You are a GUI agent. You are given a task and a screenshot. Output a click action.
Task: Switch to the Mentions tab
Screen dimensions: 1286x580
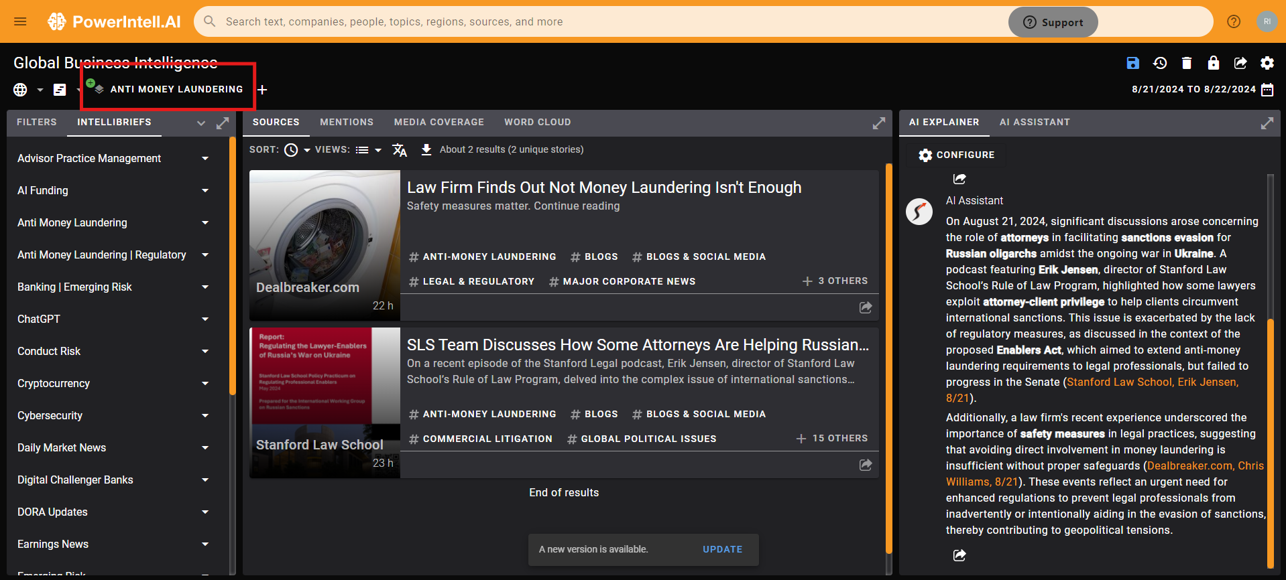347,123
